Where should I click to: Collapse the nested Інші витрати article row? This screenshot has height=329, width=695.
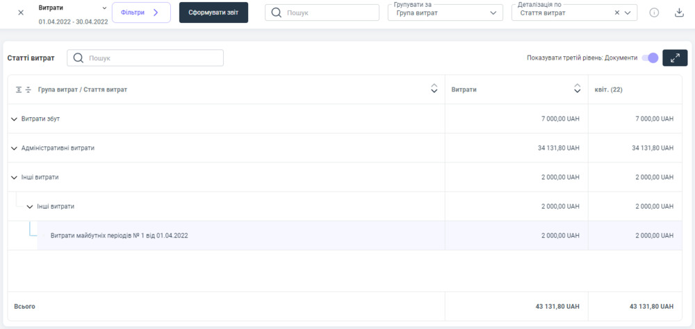pos(29,206)
